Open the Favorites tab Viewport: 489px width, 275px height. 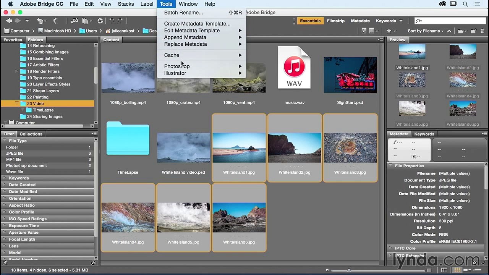tap(13, 40)
